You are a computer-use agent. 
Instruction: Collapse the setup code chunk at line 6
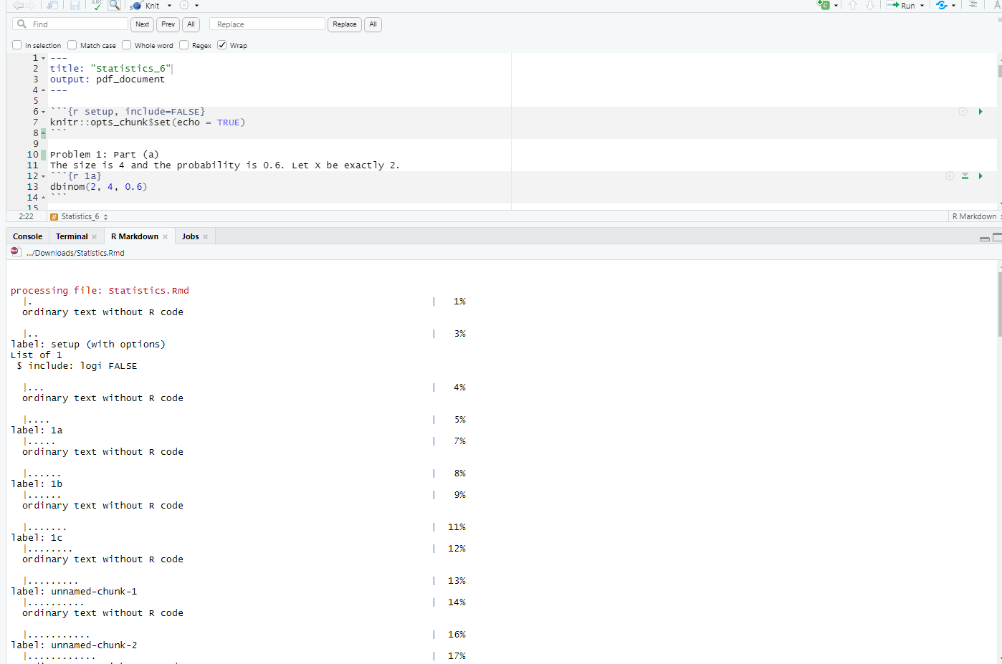click(42, 112)
